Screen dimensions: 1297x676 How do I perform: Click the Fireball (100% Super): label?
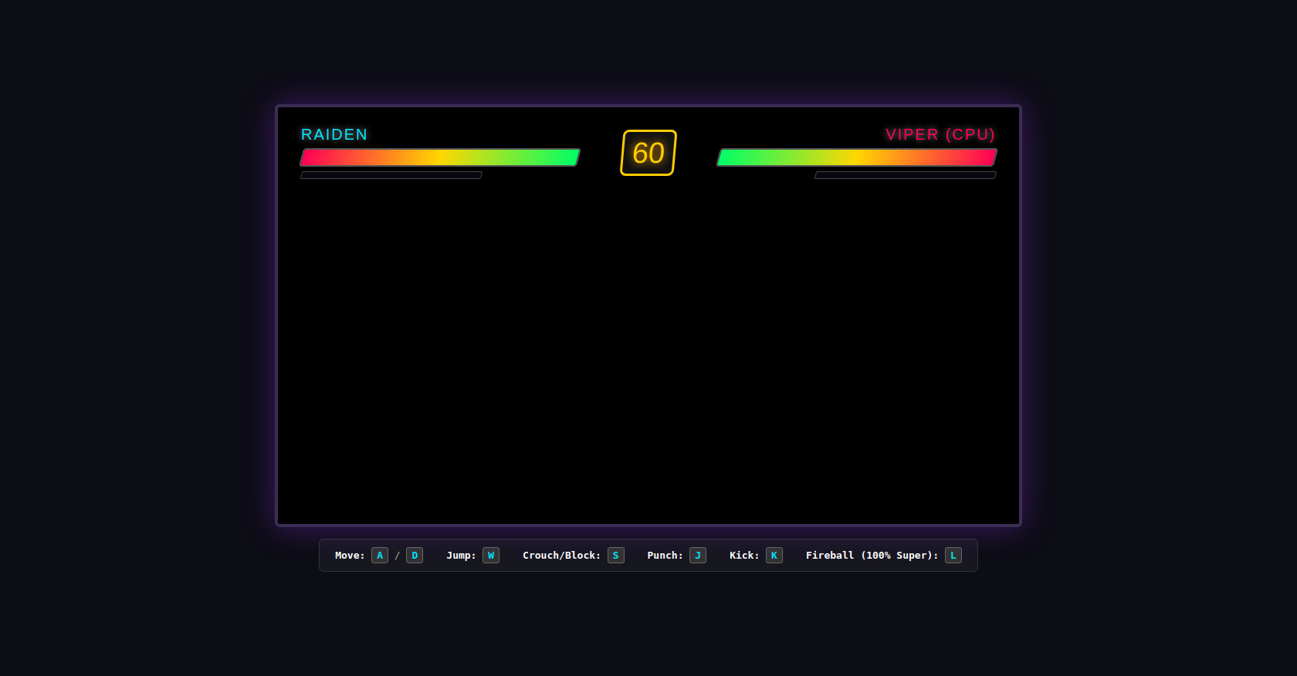click(872, 556)
